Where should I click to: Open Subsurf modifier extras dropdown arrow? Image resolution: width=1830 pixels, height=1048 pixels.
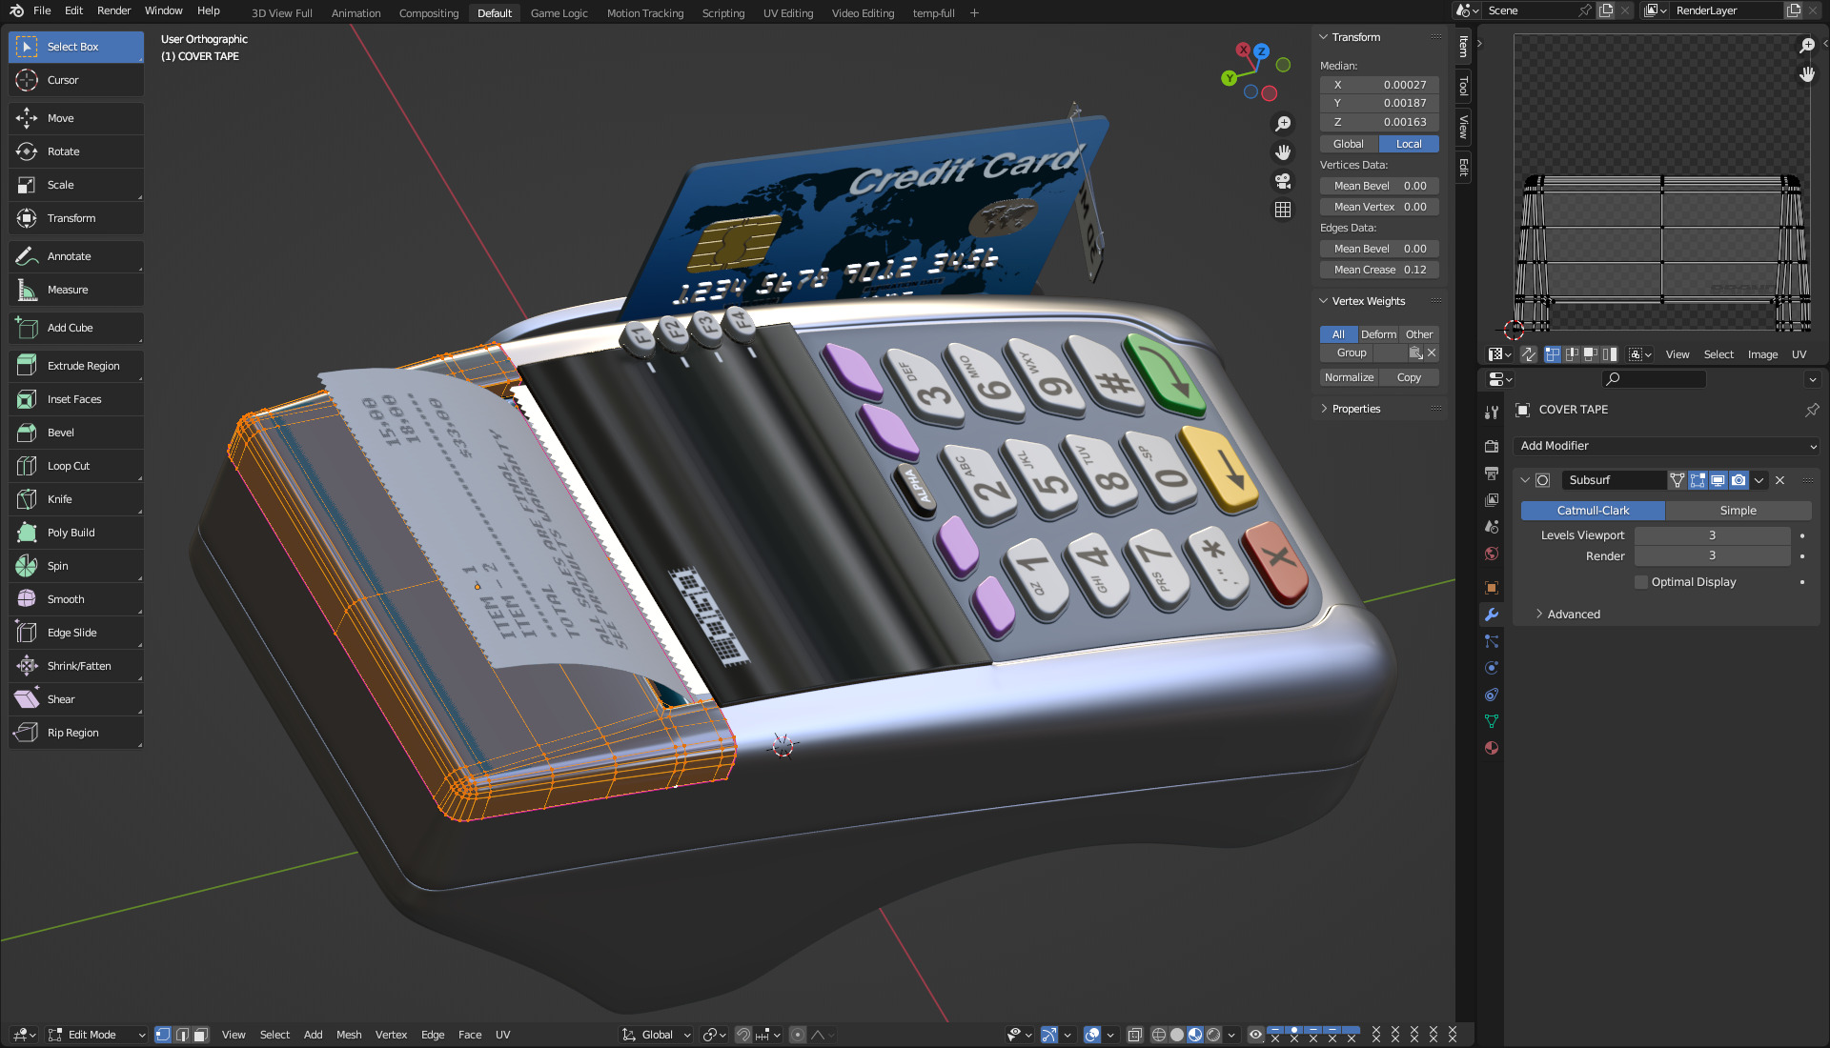(x=1759, y=480)
